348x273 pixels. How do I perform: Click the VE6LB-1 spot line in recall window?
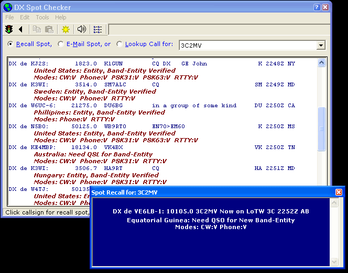[211, 211]
